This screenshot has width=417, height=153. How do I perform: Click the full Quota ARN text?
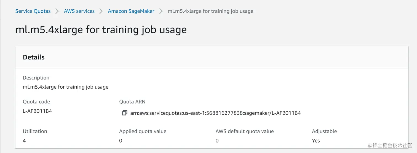click(x=215, y=113)
